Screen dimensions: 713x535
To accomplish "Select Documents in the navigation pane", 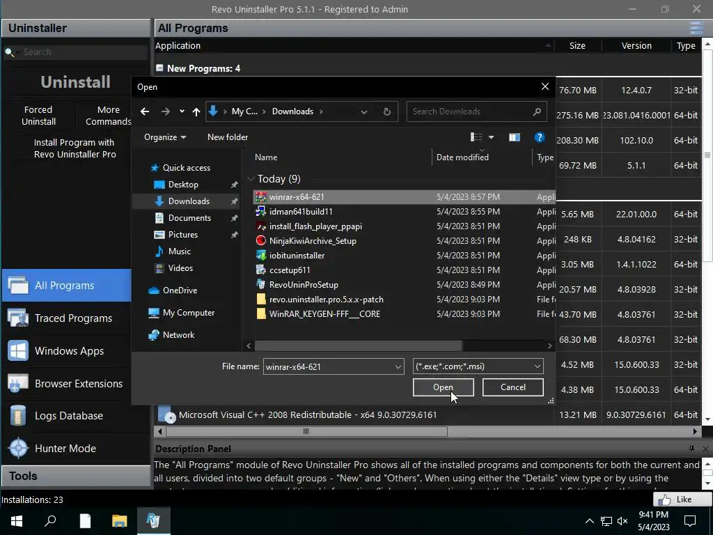I will [x=189, y=218].
